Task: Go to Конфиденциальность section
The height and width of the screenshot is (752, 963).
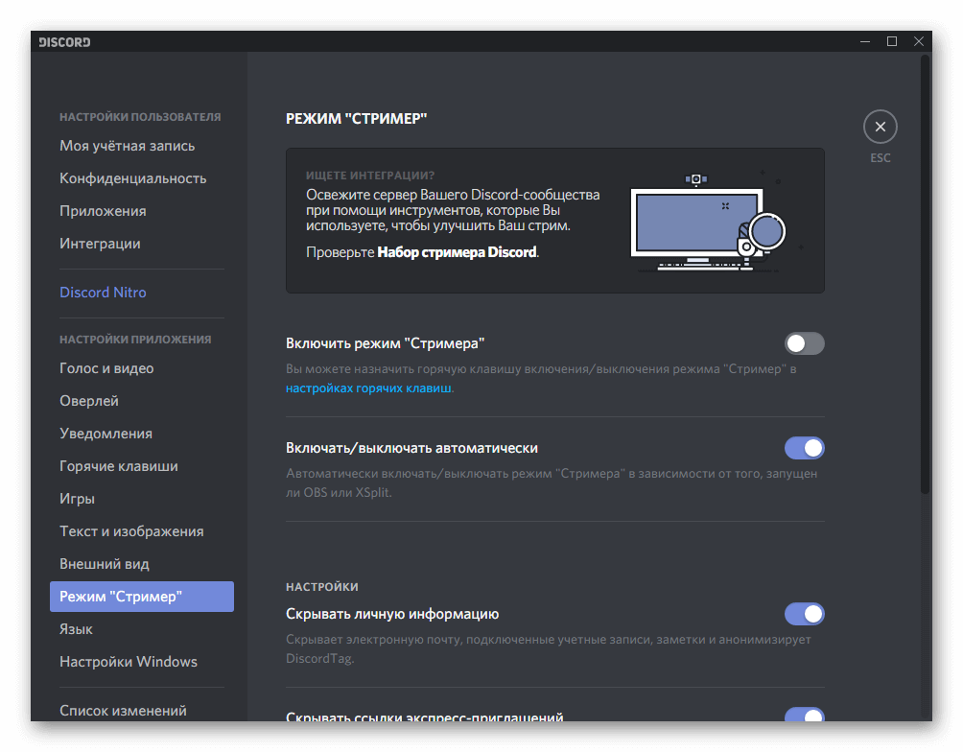Action: 132,178
